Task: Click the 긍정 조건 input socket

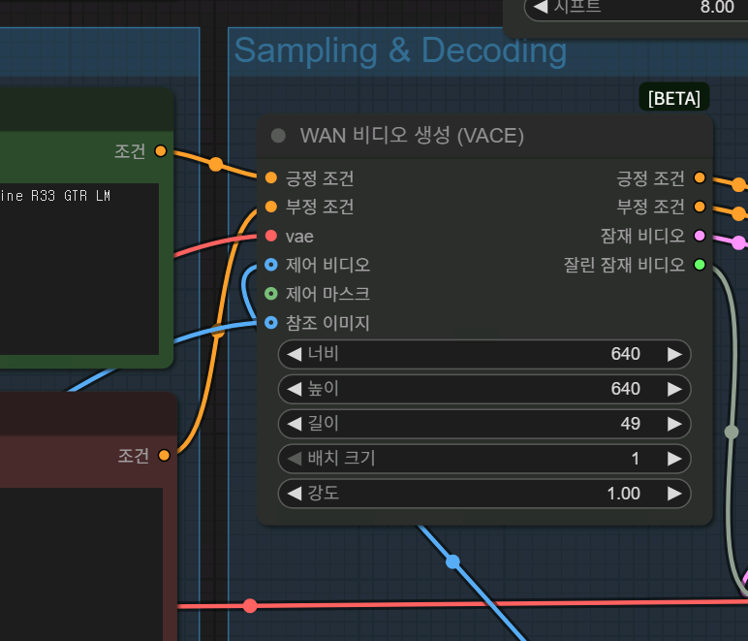Action: [x=271, y=178]
